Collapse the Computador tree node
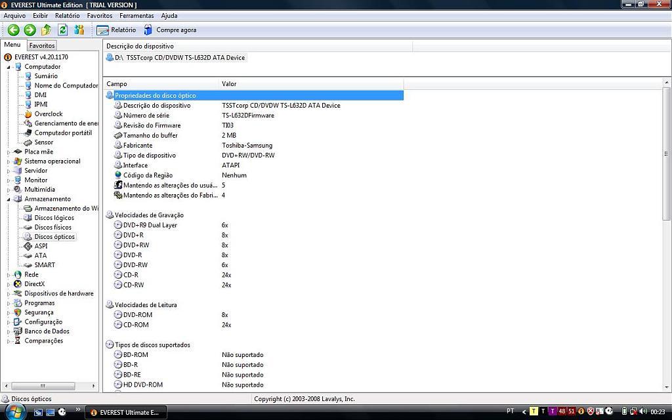 [8, 68]
